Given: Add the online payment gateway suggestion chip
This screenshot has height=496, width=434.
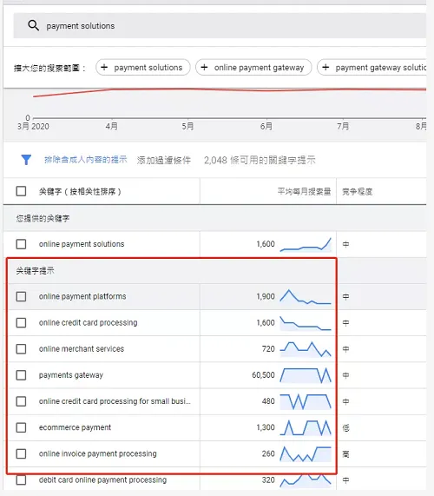Looking at the screenshot, I should tap(253, 68).
